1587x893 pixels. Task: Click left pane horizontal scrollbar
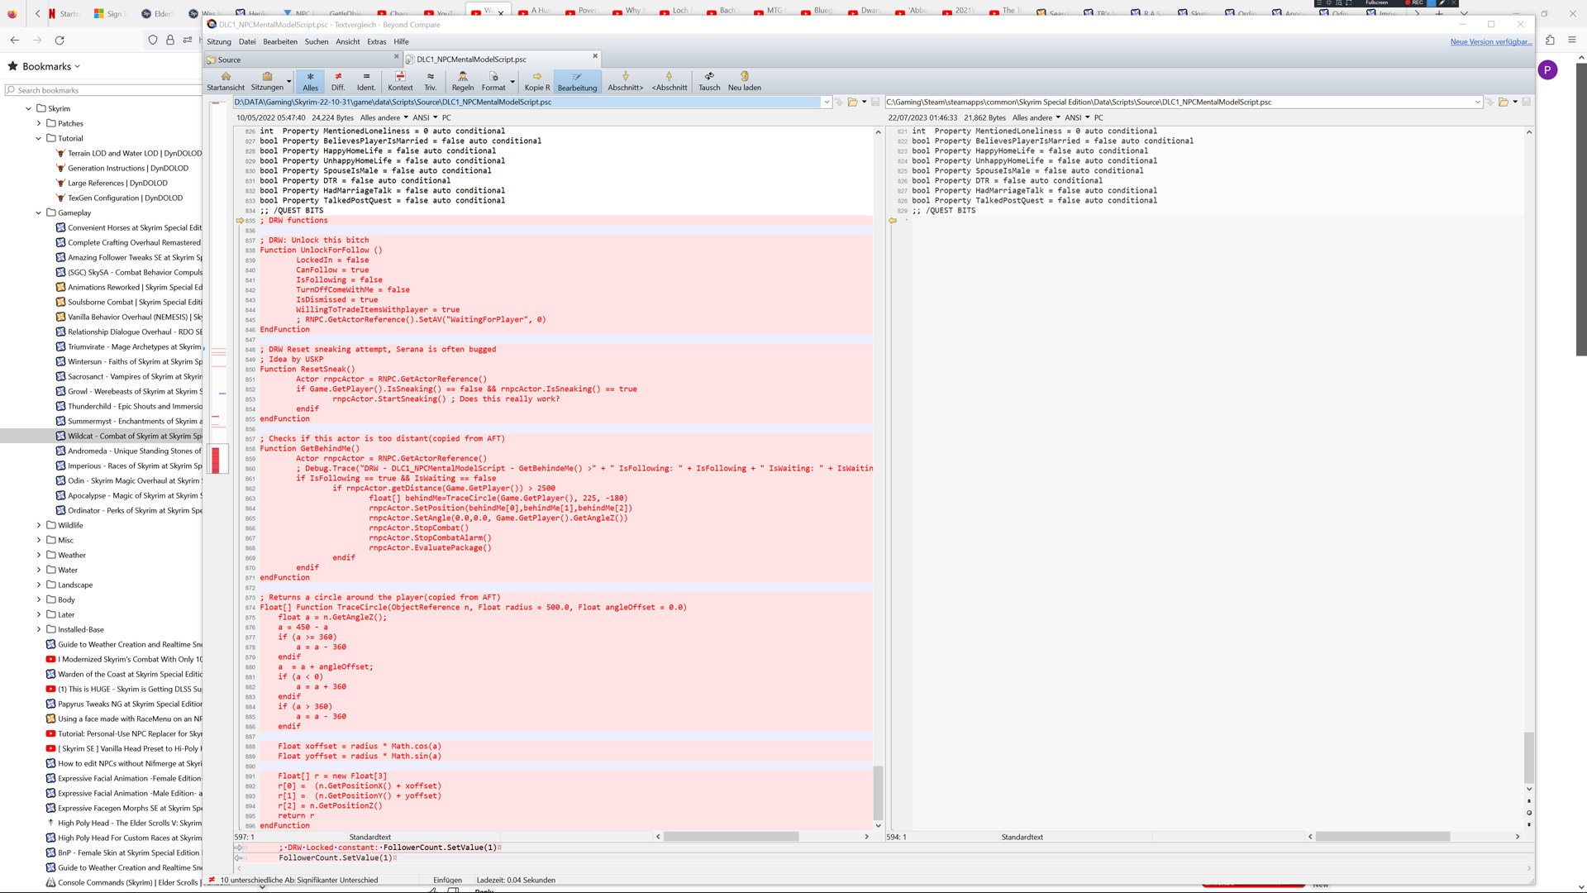coord(731,837)
